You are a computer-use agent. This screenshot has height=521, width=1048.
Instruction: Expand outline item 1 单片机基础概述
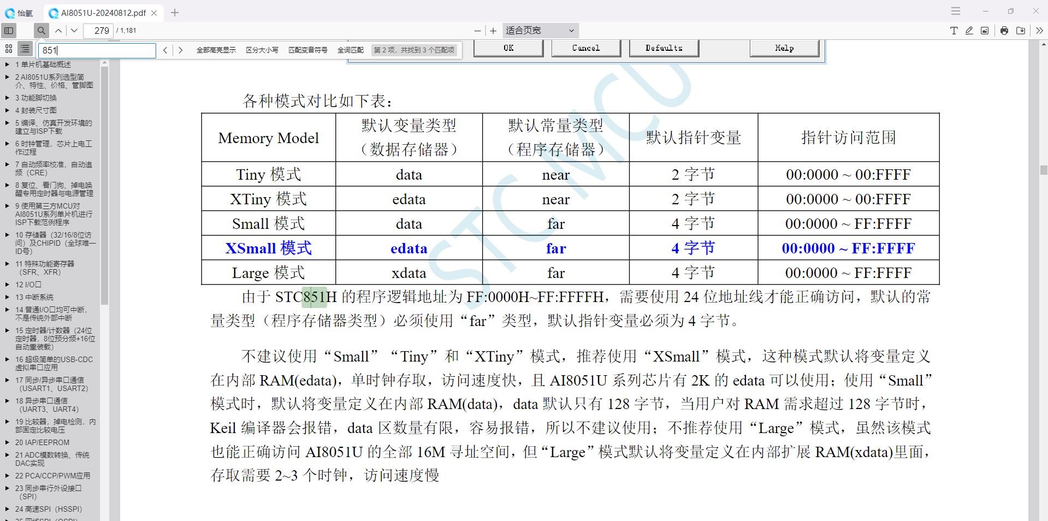[7, 64]
